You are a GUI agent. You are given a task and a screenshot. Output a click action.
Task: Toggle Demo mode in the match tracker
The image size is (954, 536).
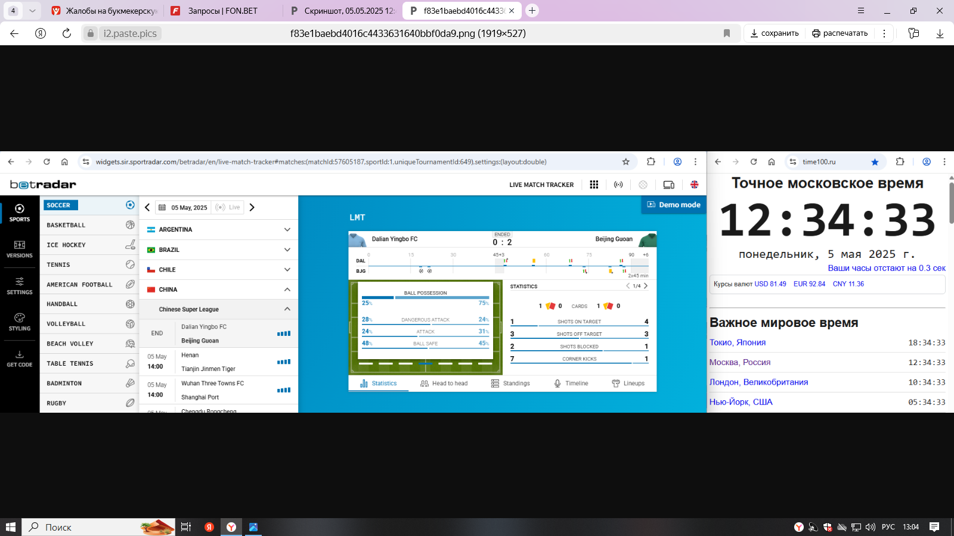(x=673, y=205)
